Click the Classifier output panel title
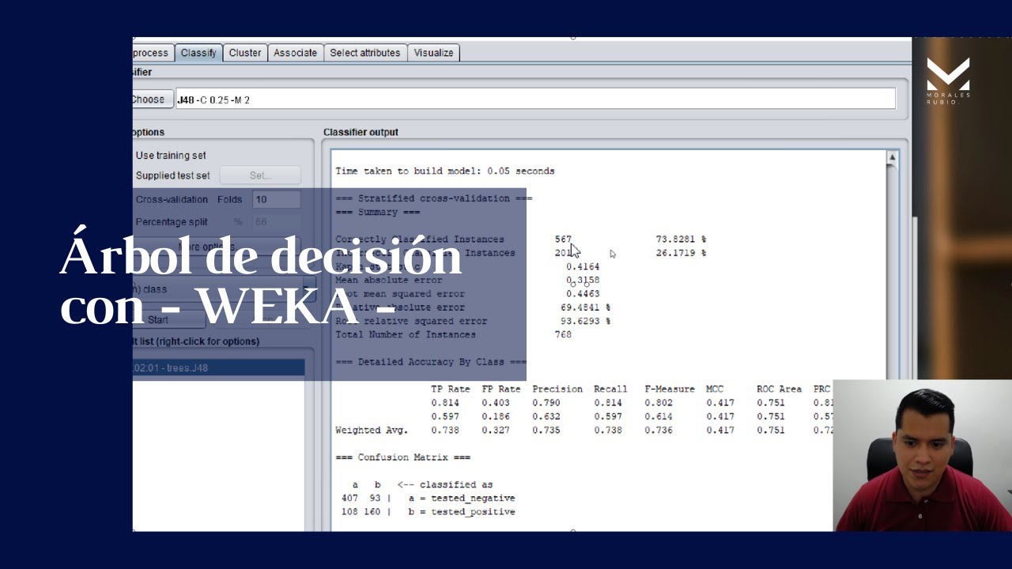This screenshot has height=569, width=1012. tap(361, 132)
